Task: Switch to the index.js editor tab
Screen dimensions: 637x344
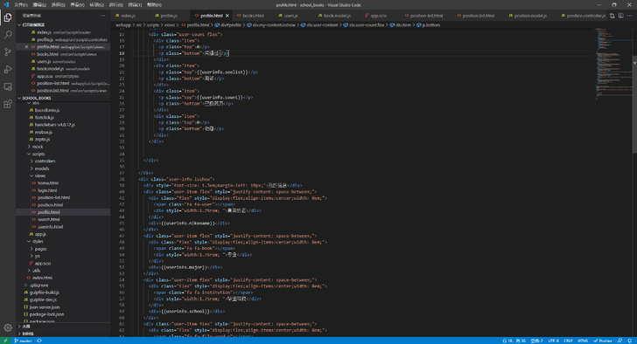Action: pyautogui.click(x=129, y=16)
